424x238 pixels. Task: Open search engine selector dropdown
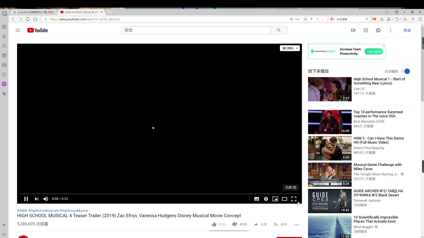click(333, 19)
